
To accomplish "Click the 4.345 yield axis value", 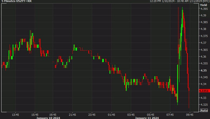I will click(x=204, y=77).
